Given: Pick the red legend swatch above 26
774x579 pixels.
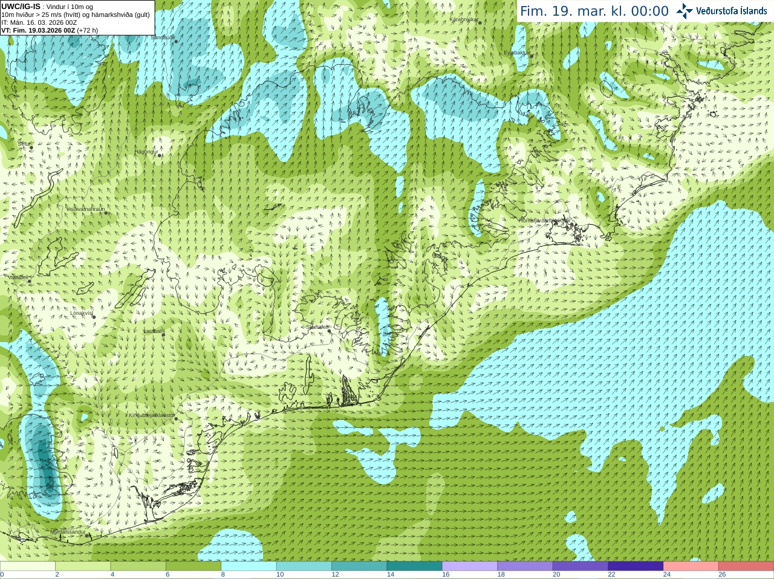Looking at the screenshot, I should pyautogui.click(x=746, y=566).
